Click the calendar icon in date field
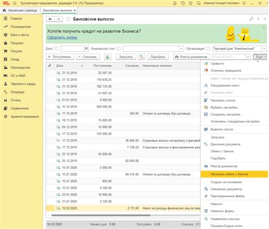This screenshot has width=269, height=229. pos(86,49)
